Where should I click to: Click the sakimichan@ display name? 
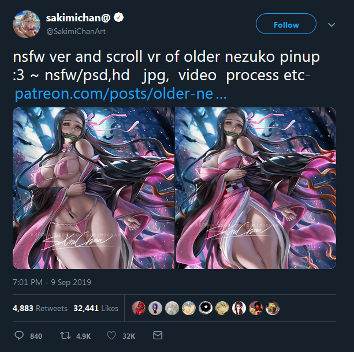tap(78, 18)
